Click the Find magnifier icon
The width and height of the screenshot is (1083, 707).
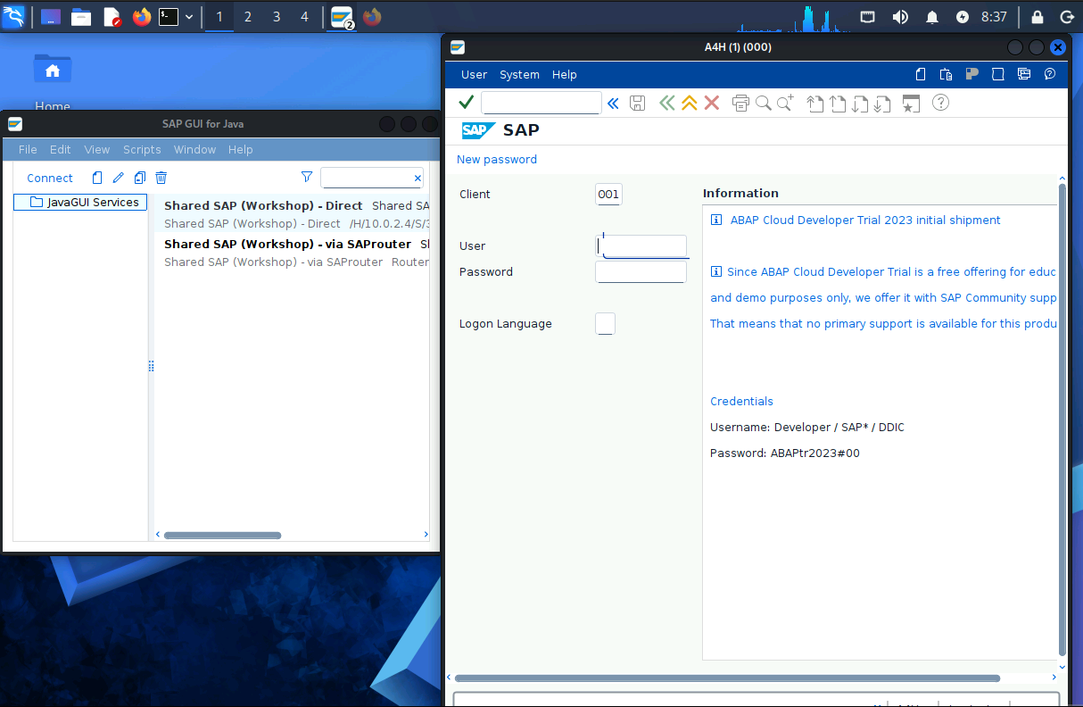[x=763, y=103]
